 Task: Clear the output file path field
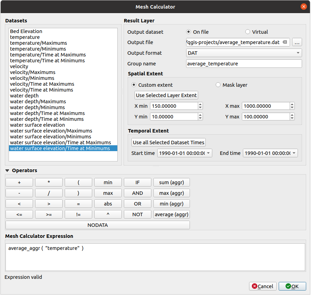pos(285,42)
